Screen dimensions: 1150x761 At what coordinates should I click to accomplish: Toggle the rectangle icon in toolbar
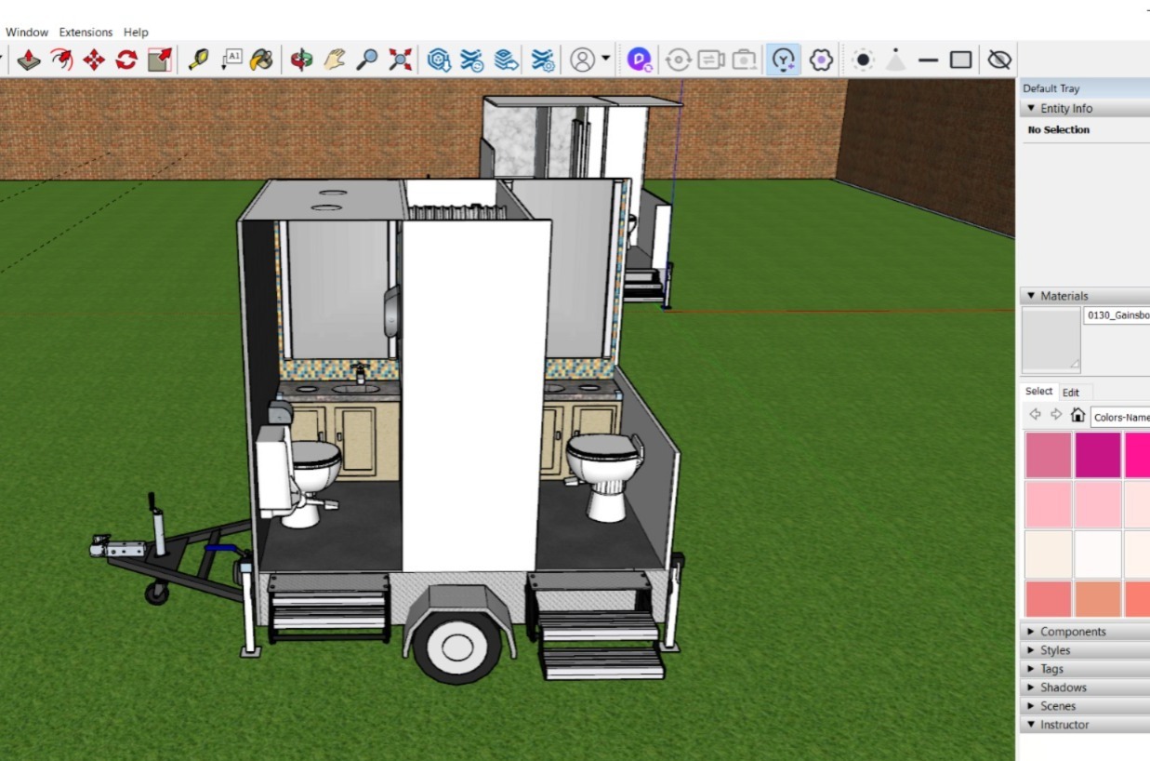[961, 60]
